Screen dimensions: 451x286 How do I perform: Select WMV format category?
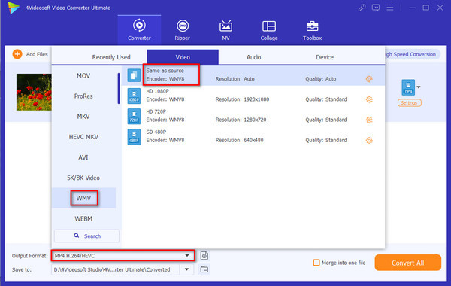pos(83,198)
